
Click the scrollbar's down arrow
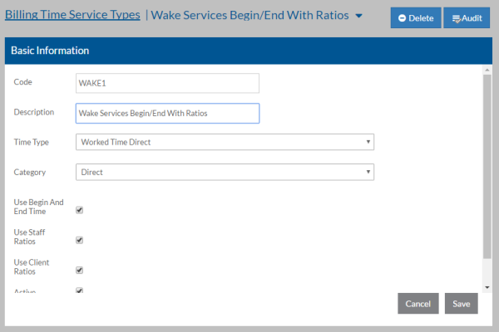pos(487,289)
